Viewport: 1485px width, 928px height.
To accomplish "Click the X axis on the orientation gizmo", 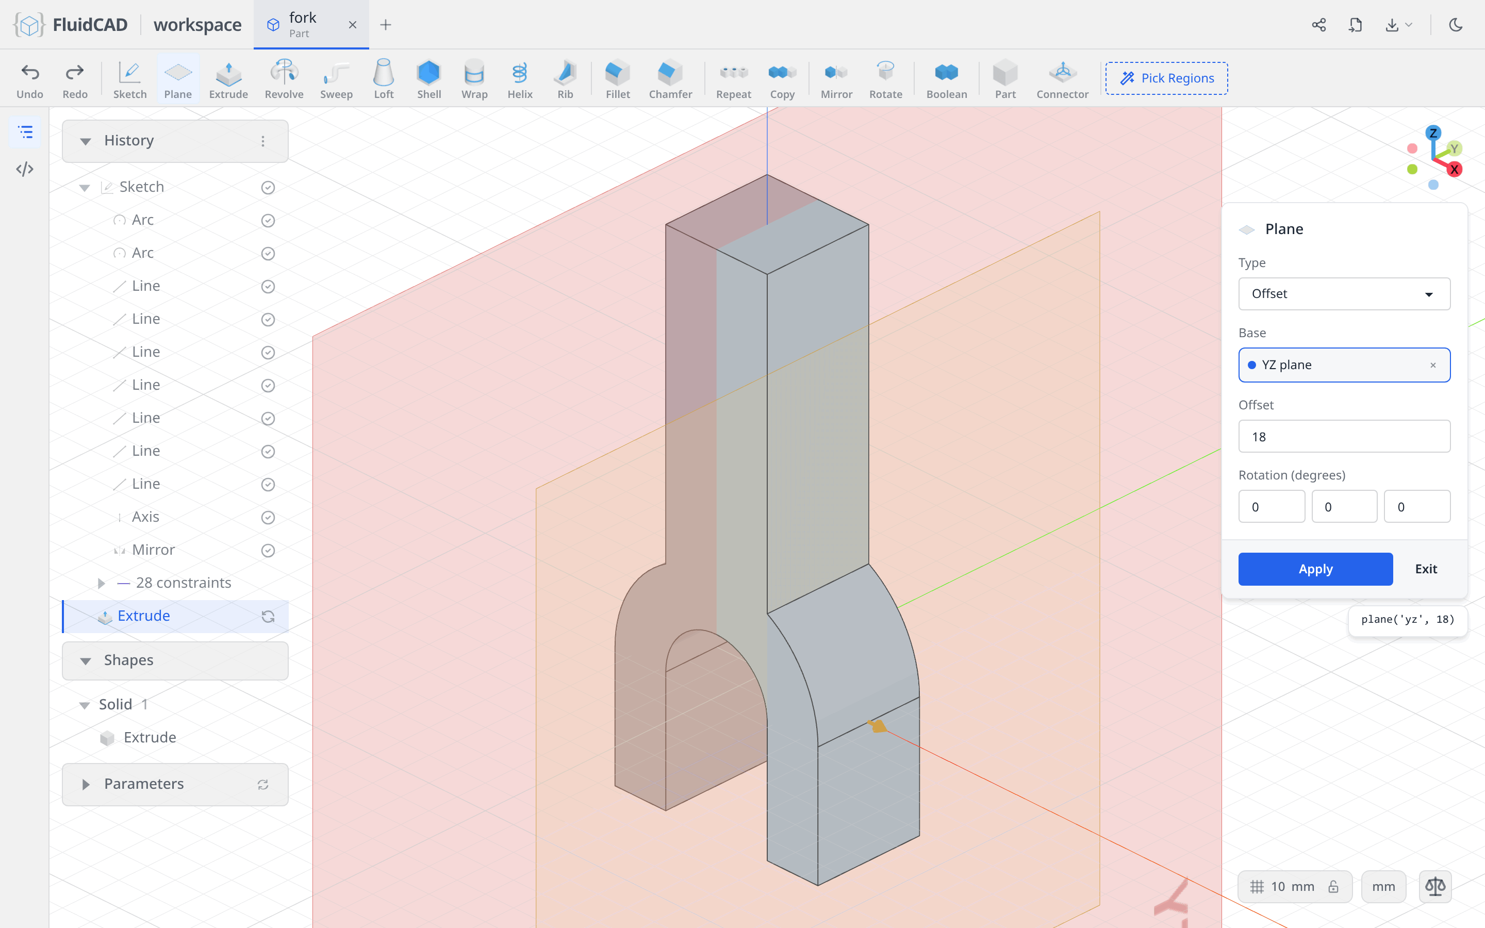I will tap(1454, 170).
